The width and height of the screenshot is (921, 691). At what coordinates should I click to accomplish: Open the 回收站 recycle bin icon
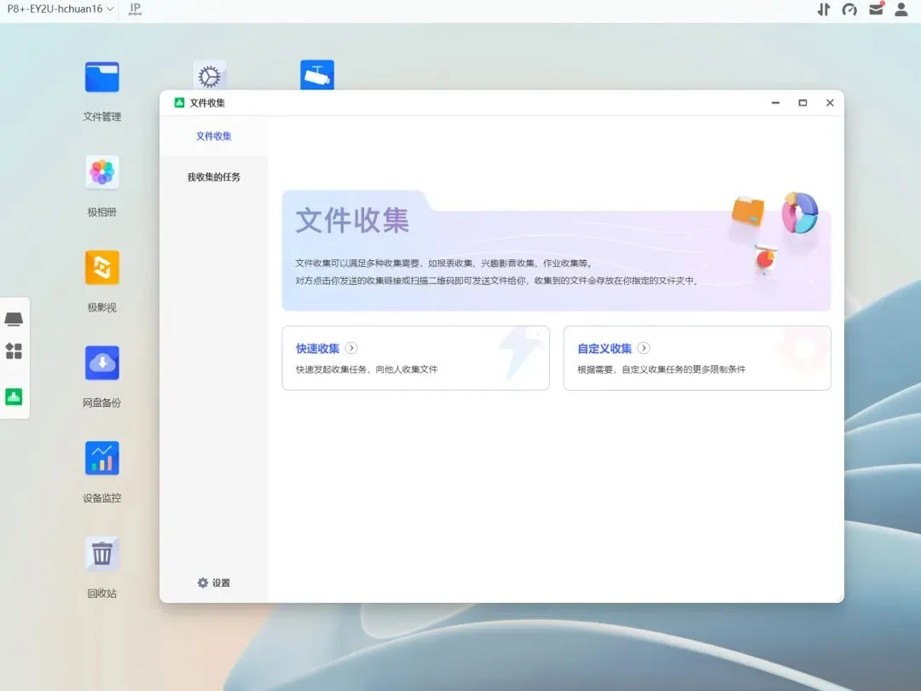[101, 554]
